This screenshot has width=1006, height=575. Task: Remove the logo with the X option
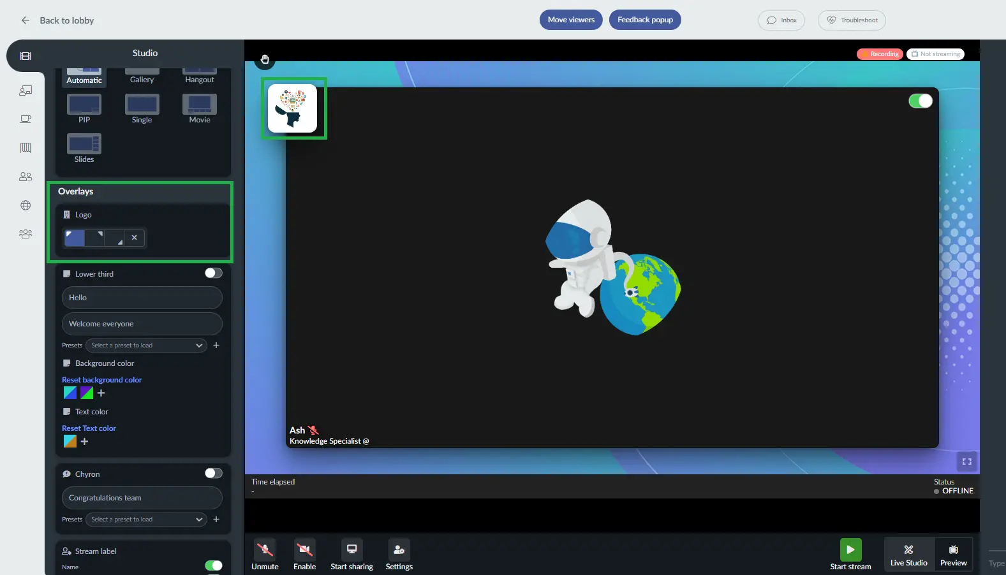[x=134, y=238]
